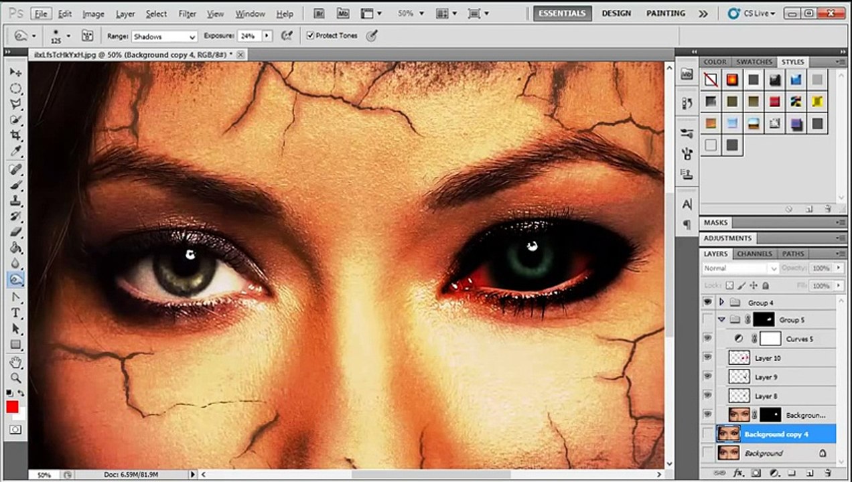The width and height of the screenshot is (852, 482).
Task: Select the Hand tool
Action: [x=15, y=362]
